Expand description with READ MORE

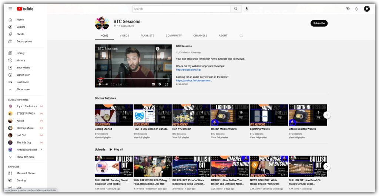[x=182, y=84]
